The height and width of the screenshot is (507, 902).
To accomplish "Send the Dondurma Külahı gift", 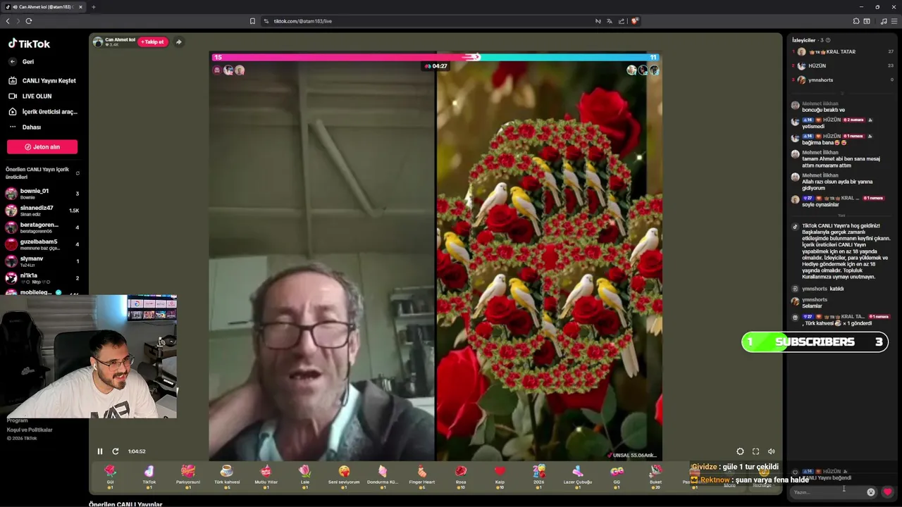I will [x=383, y=476].
